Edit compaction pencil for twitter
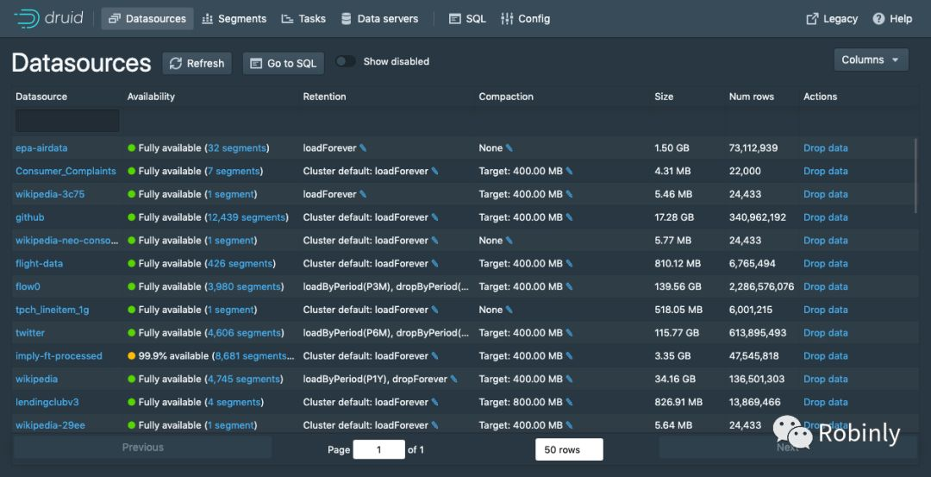The height and width of the screenshot is (477, 931). pos(570,333)
